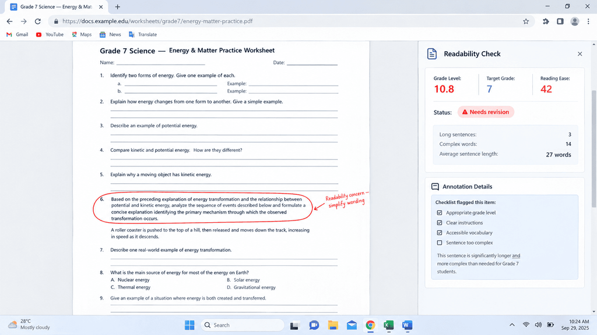Open the weather widget
597x335 pixels.
[29, 325]
